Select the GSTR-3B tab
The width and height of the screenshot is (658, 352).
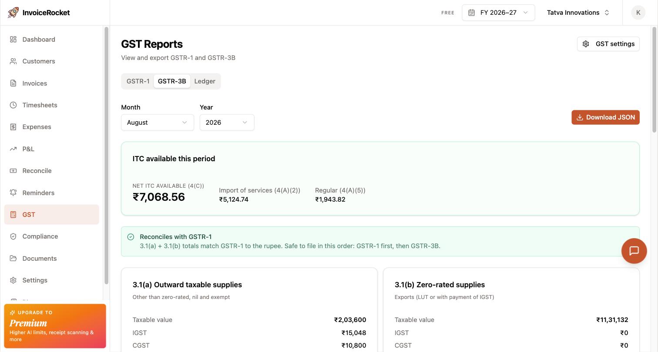tap(172, 81)
